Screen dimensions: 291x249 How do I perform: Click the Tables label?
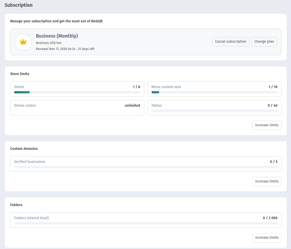pyautogui.click(x=157, y=105)
